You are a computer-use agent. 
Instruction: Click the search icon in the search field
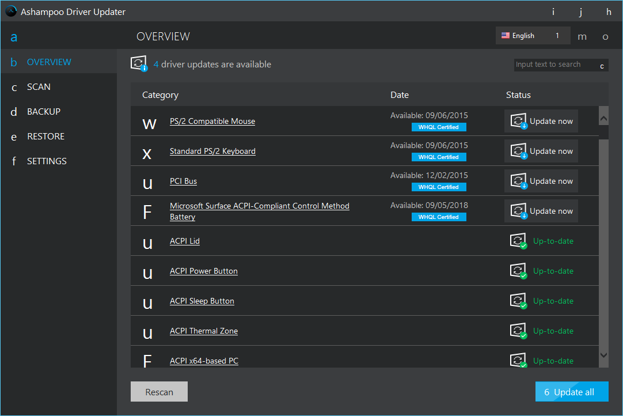pos(602,66)
